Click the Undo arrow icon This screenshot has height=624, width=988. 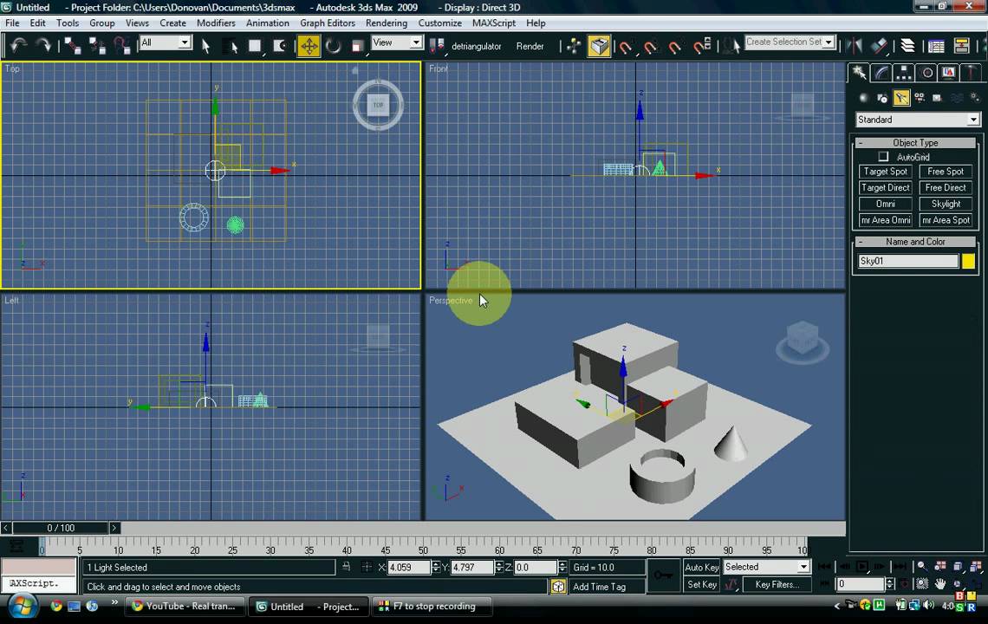[x=19, y=45]
